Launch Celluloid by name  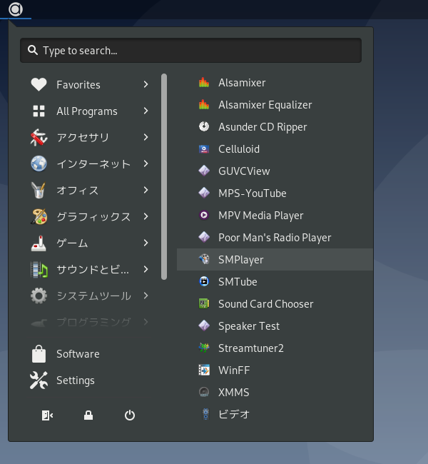[x=239, y=149]
